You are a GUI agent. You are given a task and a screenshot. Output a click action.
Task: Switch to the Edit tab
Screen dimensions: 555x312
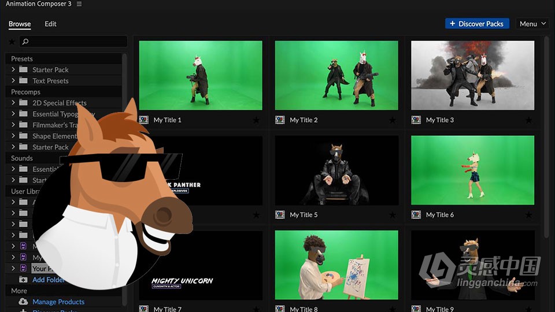[51, 24]
